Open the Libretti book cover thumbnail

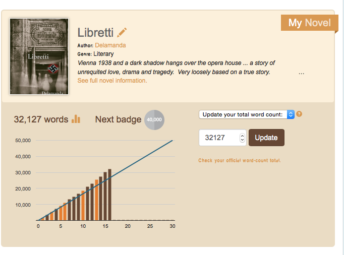coord(39,56)
